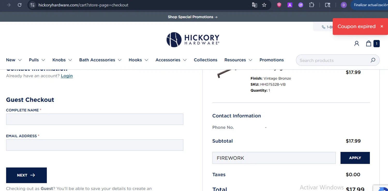Click the Hickory Hardware logo

[x=193, y=40]
